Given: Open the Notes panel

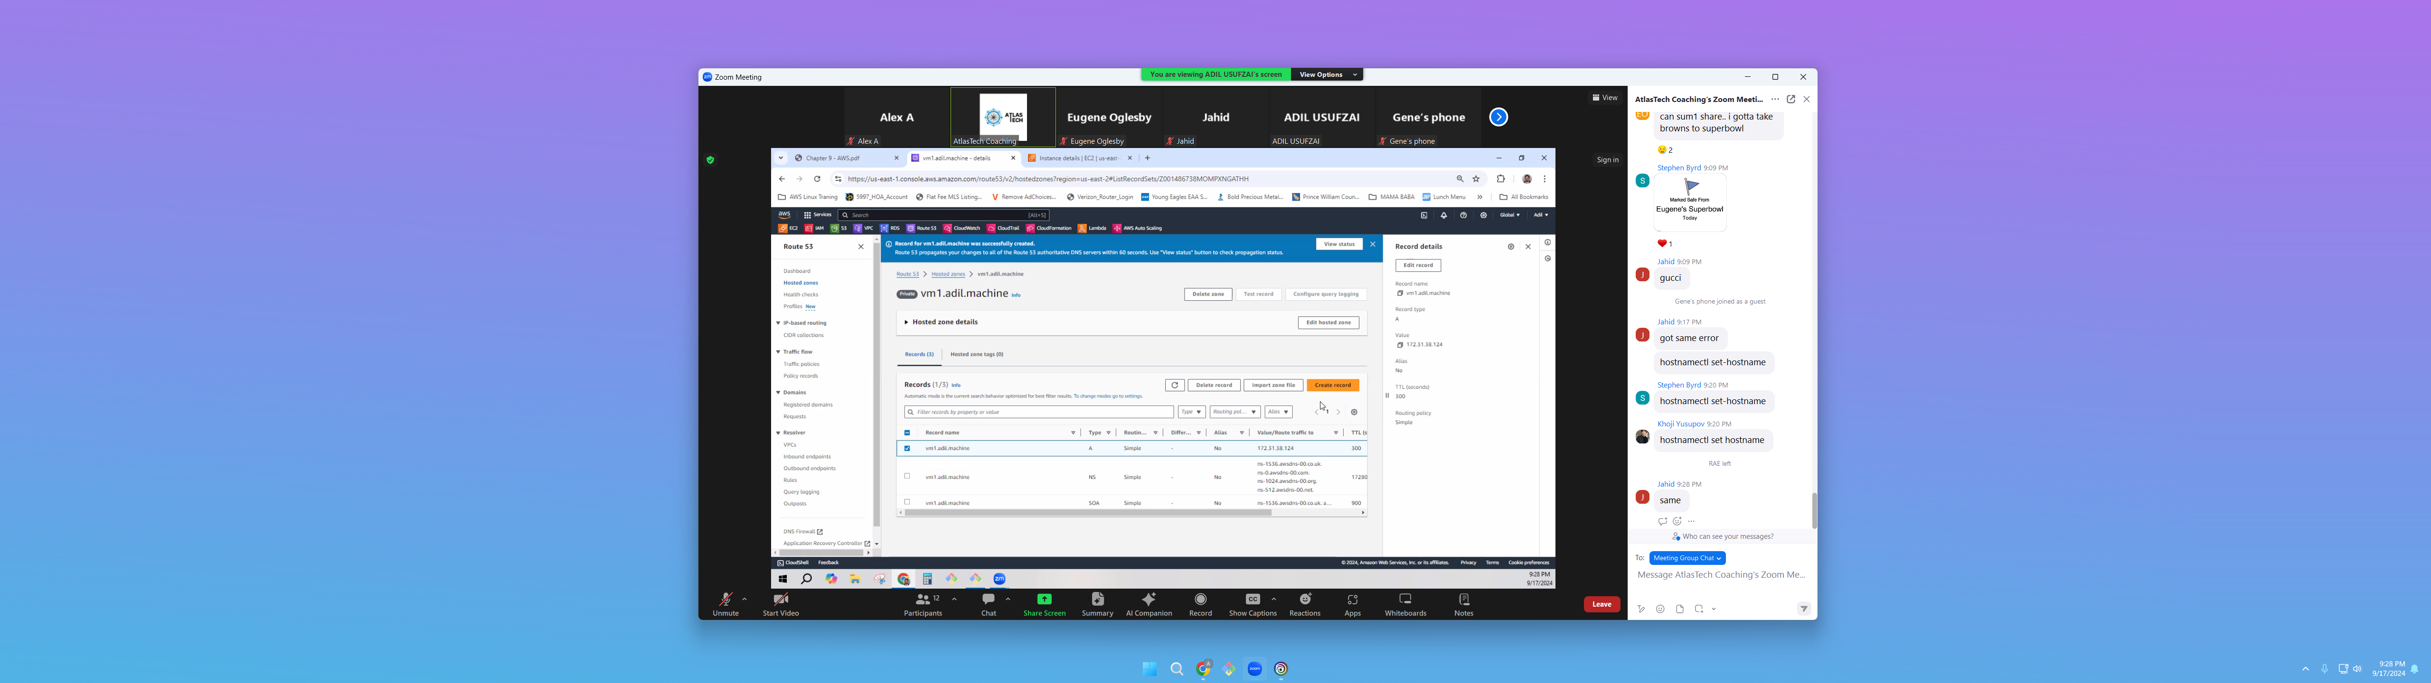Looking at the screenshot, I should click(x=1464, y=599).
